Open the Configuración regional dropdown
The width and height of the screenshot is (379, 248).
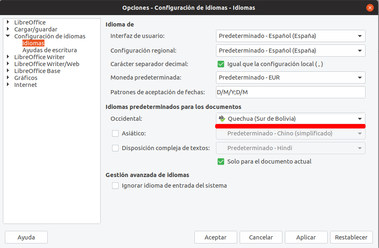291,51
